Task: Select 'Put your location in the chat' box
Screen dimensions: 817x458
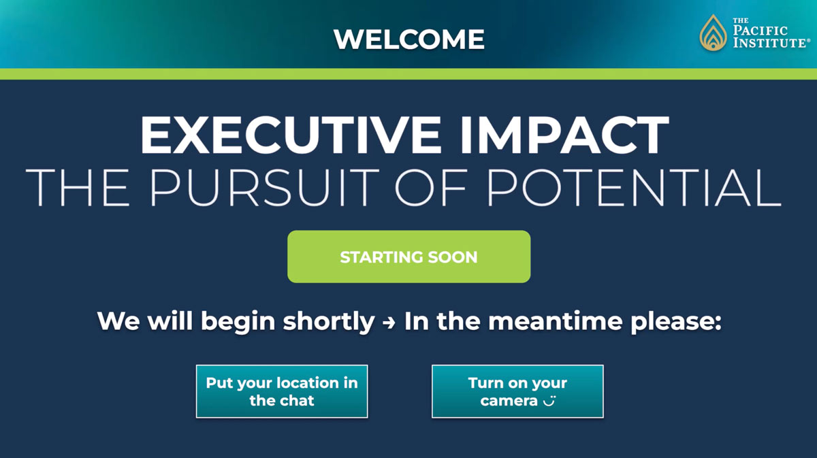Action: [282, 391]
